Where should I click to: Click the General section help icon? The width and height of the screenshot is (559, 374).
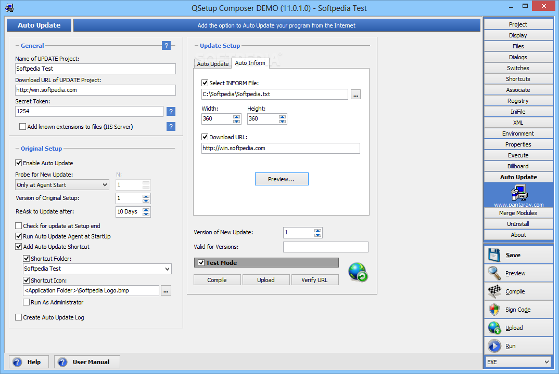tap(166, 46)
